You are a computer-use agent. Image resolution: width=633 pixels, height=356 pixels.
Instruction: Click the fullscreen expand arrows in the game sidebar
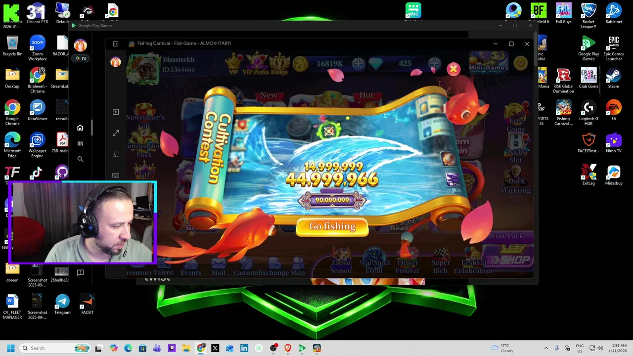coord(116,133)
